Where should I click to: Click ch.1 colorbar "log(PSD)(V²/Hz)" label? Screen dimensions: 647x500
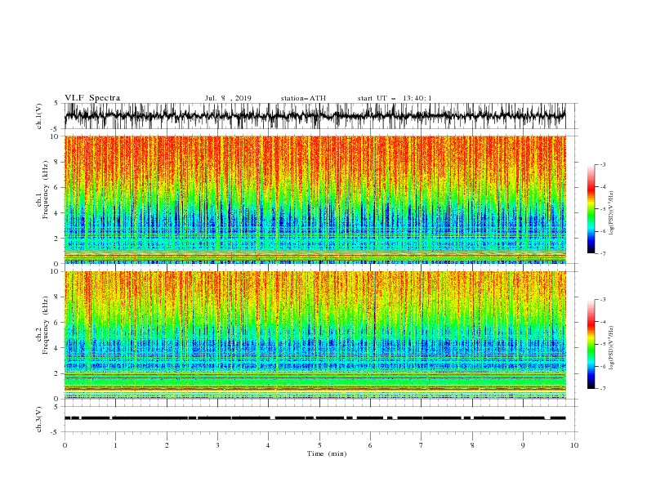pos(611,213)
